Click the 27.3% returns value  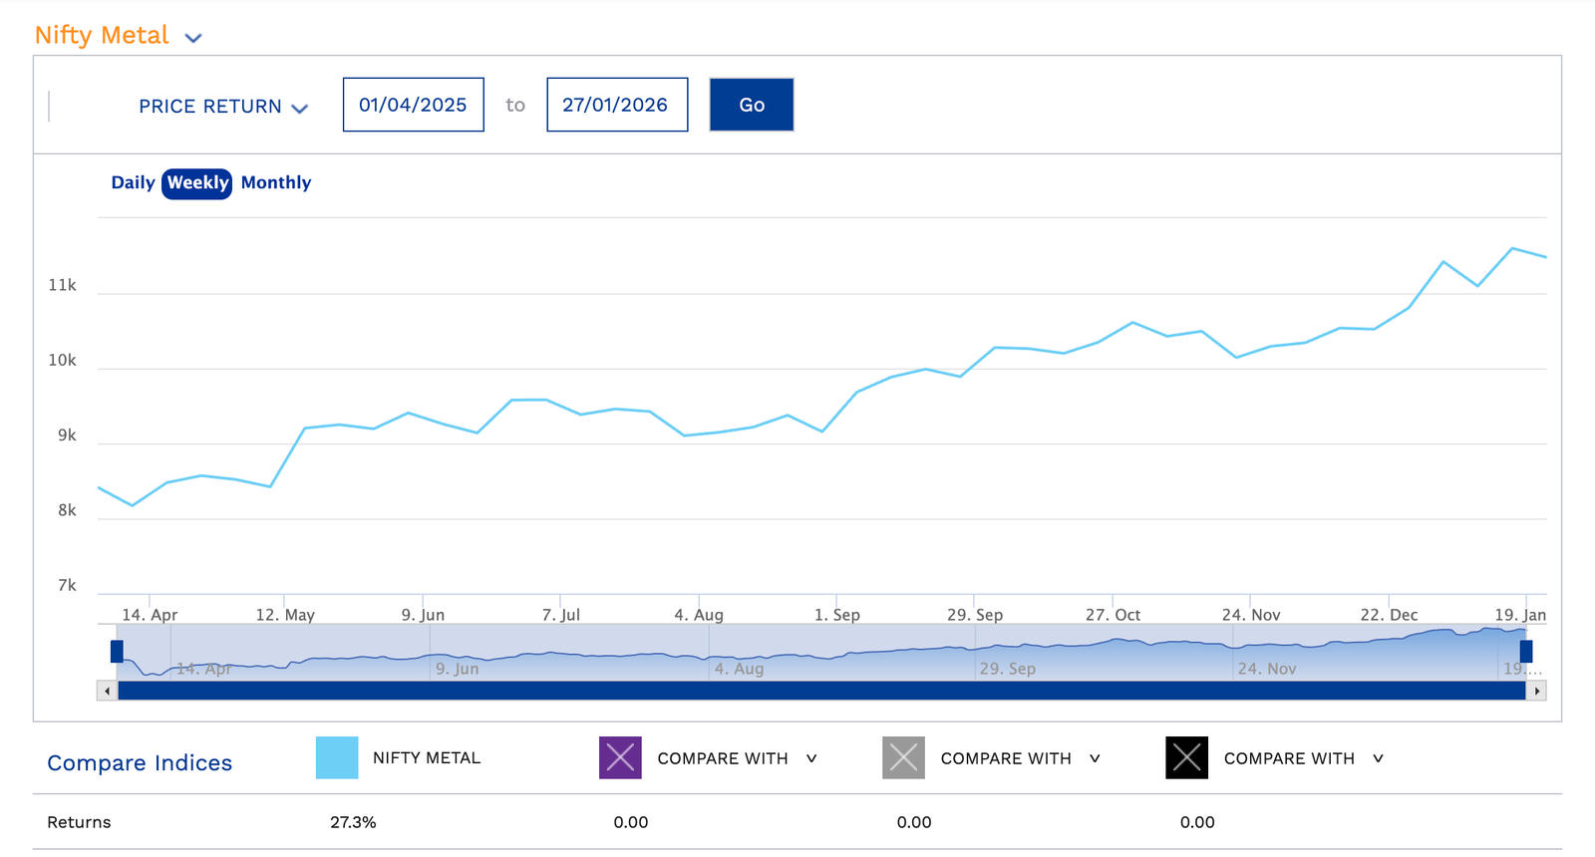click(353, 822)
